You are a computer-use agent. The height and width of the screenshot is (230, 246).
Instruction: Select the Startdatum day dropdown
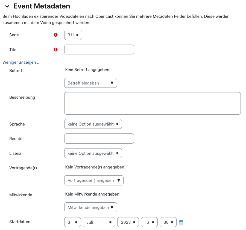point(72,222)
